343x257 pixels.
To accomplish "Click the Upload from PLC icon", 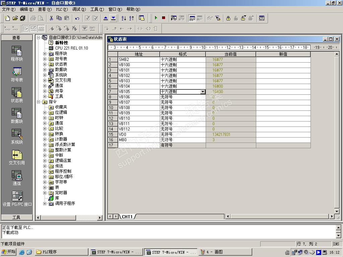I will click(x=106, y=18).
